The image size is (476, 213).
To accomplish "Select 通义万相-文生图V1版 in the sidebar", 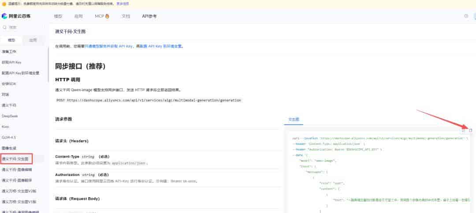I will click(19, 202).
